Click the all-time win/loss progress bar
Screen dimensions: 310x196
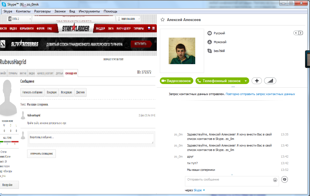click(x=9, y=142)
